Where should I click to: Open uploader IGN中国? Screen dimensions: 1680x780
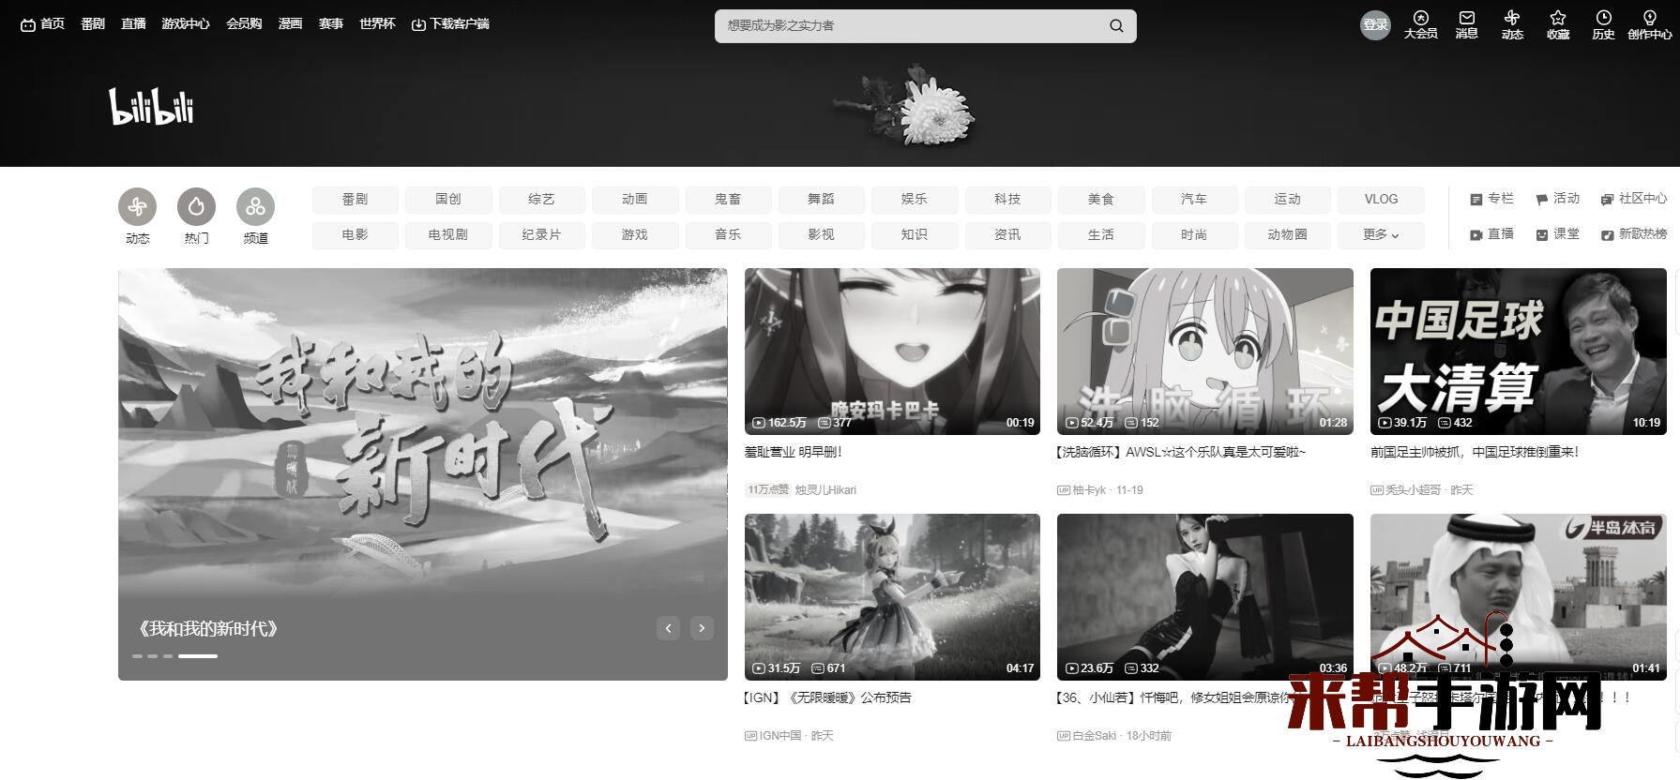(x=780, y=735)
